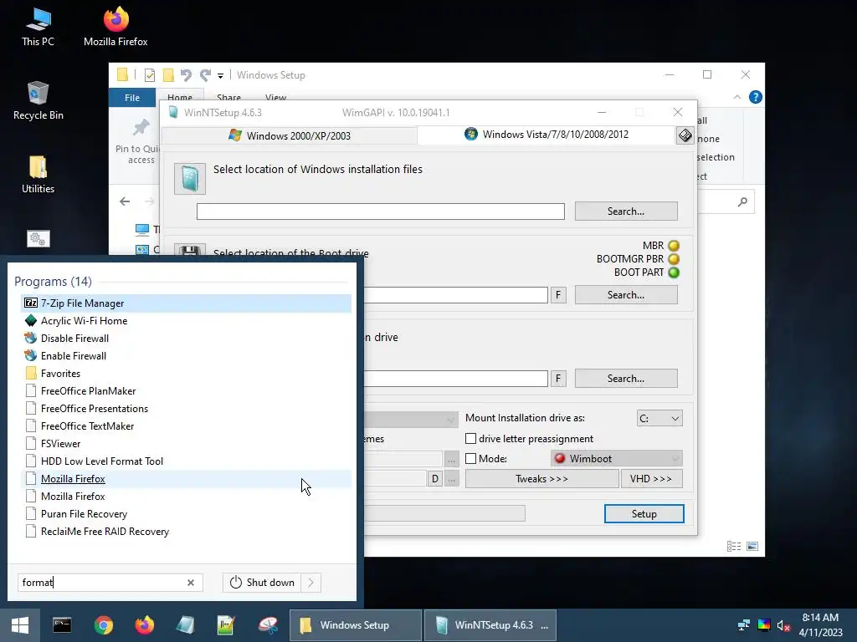Click the colorful display tray icon
This screenshot has height=642, width=857.
(764, 625)
